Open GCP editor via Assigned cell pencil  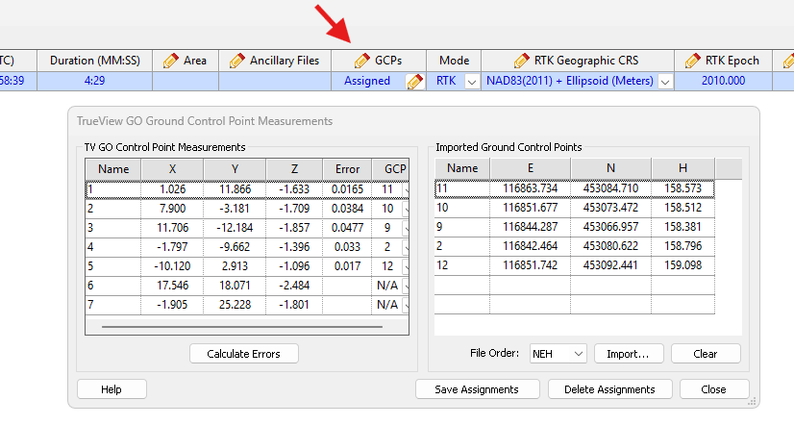(414, 81)
